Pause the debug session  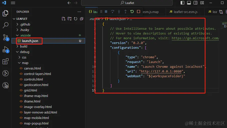(x=106, y=11)
